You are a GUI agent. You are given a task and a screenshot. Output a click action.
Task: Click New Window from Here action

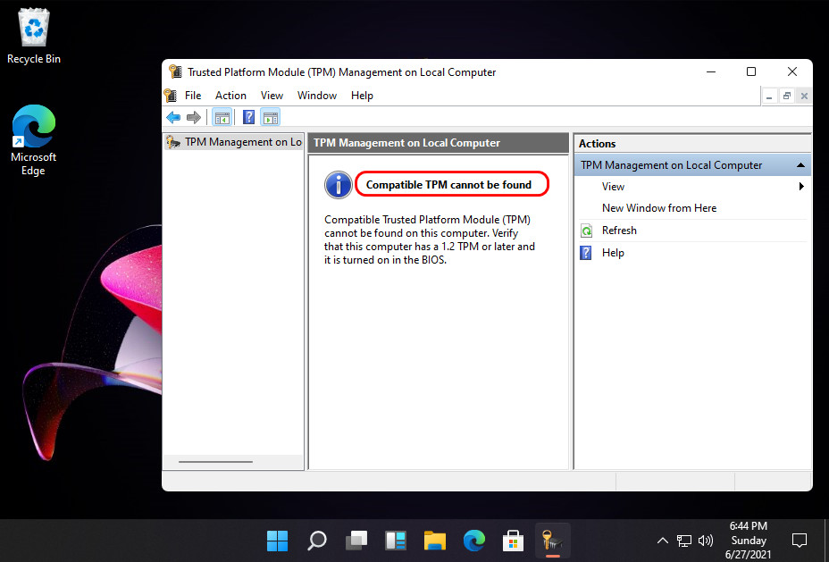(658, 208)
